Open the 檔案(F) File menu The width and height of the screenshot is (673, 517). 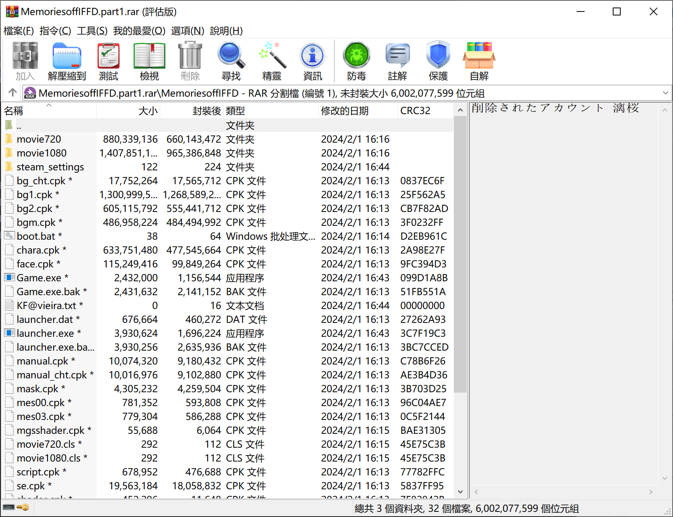[x=19, y=31]
